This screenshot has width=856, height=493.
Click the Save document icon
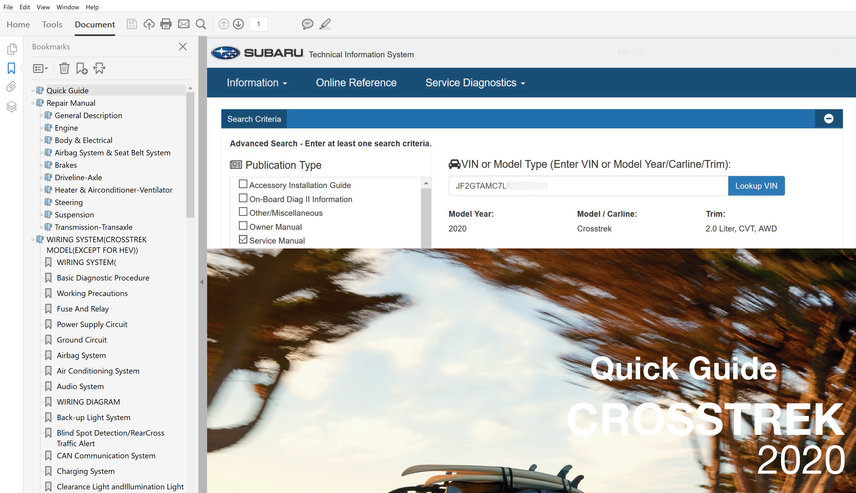131,24
